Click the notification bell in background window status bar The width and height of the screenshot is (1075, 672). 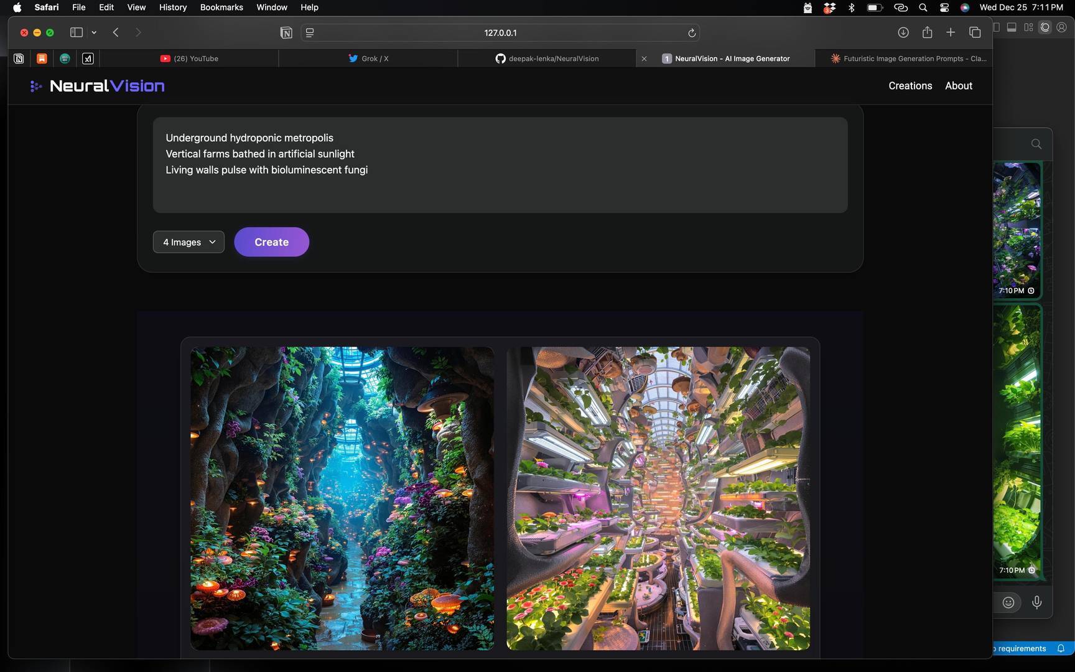point(1061,648)
